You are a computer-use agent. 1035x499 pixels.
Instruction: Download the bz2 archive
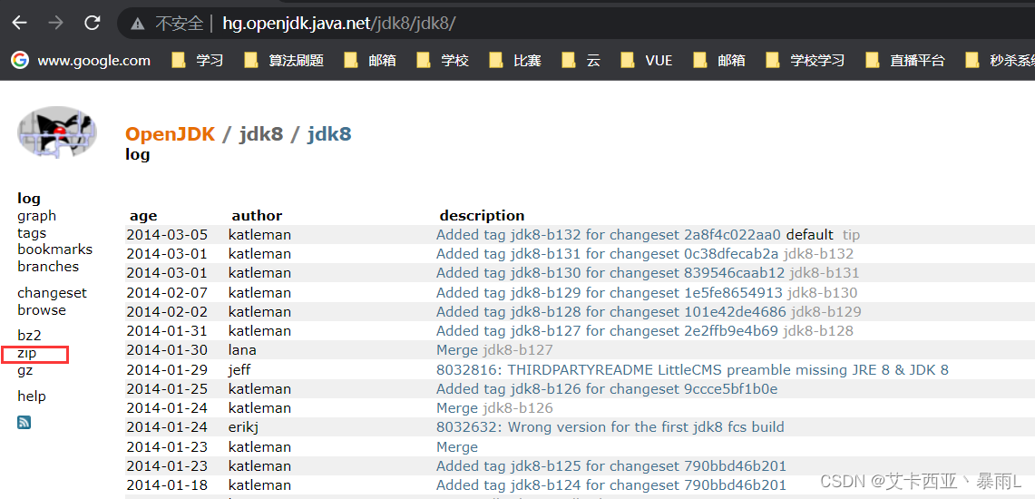29,336
